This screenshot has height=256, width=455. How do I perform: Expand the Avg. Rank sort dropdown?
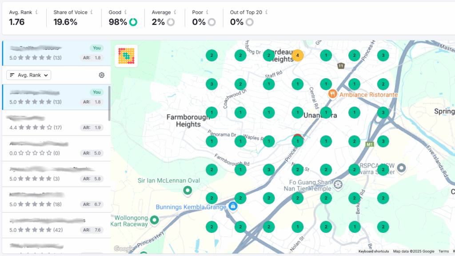(x=29, y=75)
